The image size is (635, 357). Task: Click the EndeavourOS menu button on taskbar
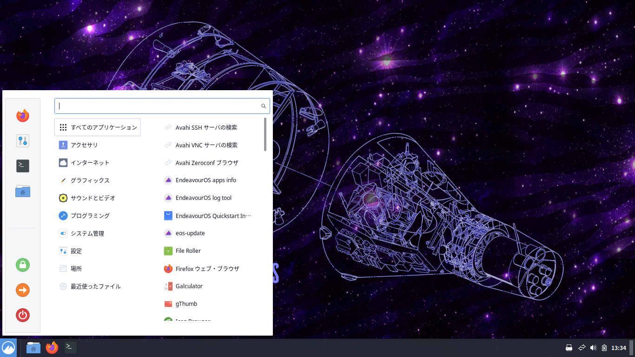[8, 348]
